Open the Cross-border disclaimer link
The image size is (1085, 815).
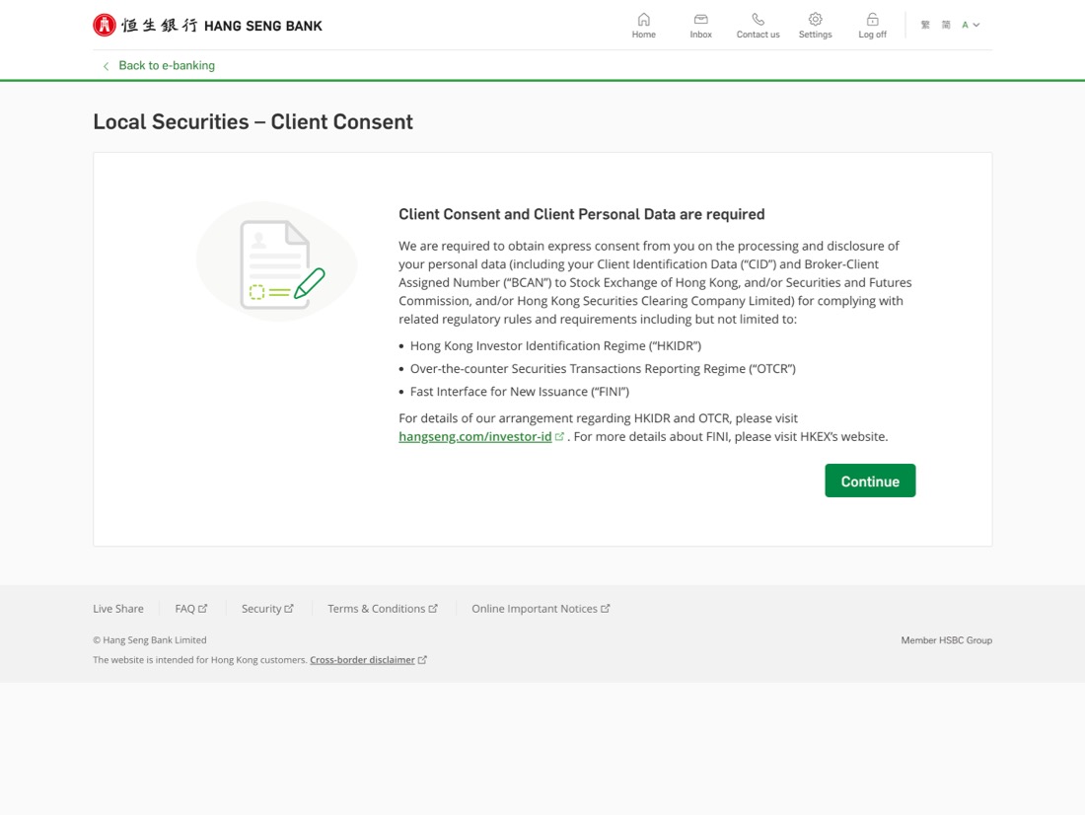tap(368, 660)
